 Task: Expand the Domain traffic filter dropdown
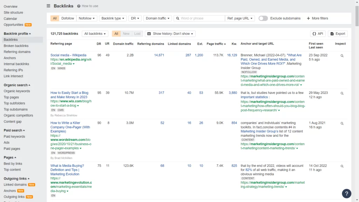click(x=157, y=18)
